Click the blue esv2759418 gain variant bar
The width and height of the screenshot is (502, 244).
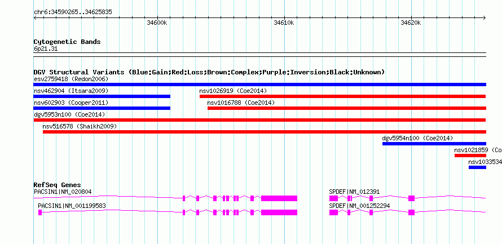(259, 85)
